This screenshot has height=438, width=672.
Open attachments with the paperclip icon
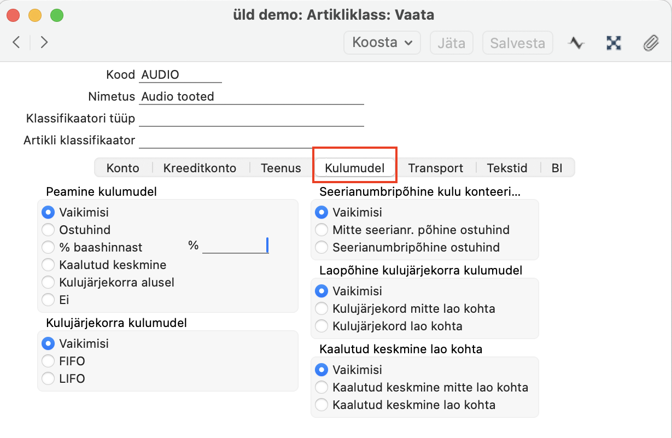tap(651, 43)
